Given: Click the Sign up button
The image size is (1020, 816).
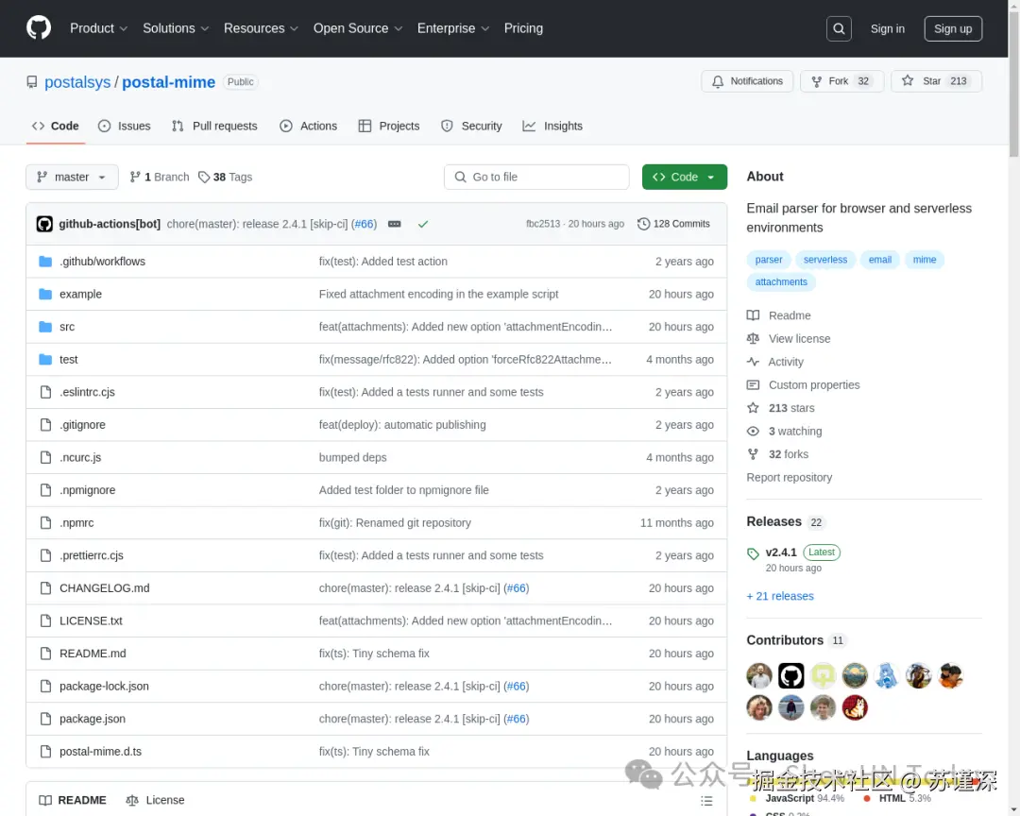Looking at the screenshot, I should tap(952, 28).
